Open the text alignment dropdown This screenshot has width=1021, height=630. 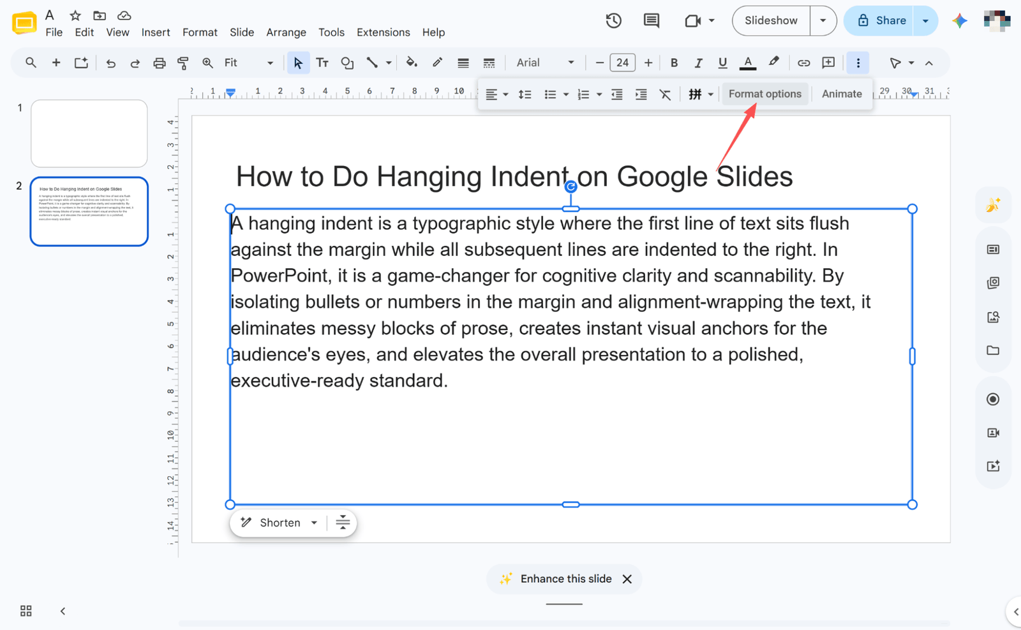click(x=496, y=94)
